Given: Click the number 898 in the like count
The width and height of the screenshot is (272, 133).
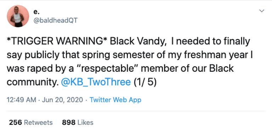Looking at the screenshot, I should click(x=69, y=123).
